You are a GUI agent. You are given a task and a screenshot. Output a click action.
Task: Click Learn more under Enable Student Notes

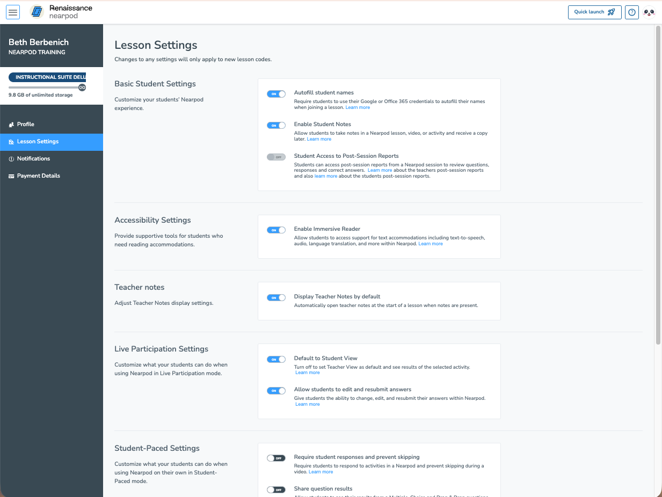[319, 139]
